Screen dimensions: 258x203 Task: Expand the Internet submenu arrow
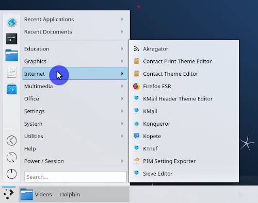click(122, 74)
